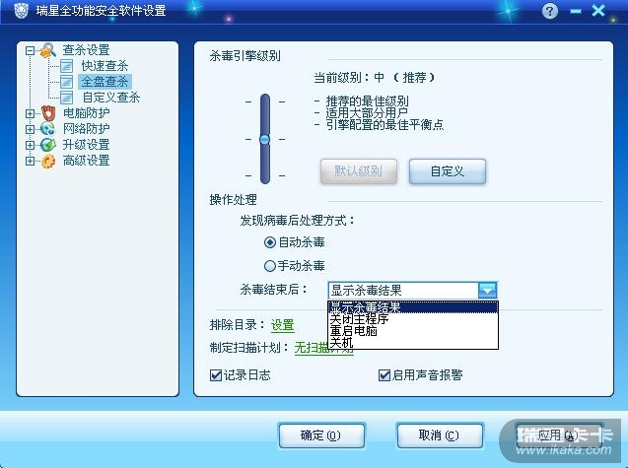
Task: Toggle the 记录日志 checkbox
Action: 216,375
